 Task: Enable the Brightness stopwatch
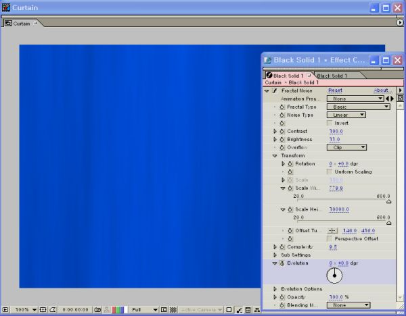(282, 139)
